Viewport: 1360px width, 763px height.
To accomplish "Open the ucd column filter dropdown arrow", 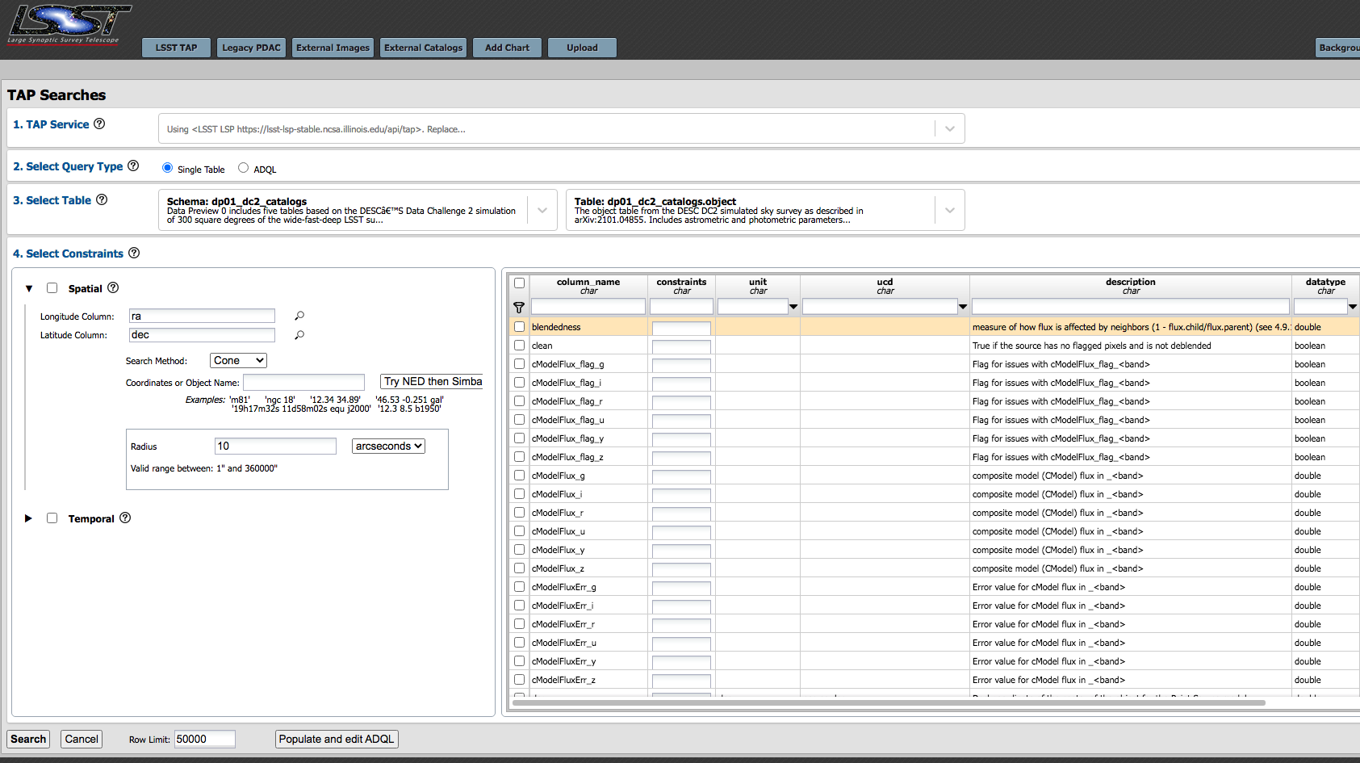I will point(963,307).
